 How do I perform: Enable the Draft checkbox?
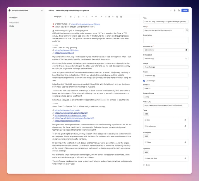[144, 165]
